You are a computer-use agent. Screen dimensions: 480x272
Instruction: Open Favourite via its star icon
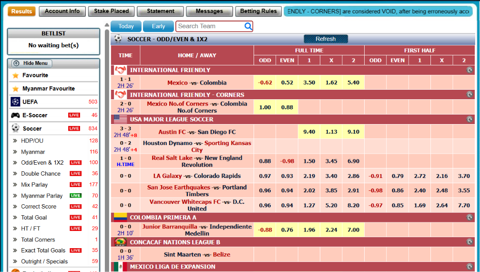pos(15,75)
